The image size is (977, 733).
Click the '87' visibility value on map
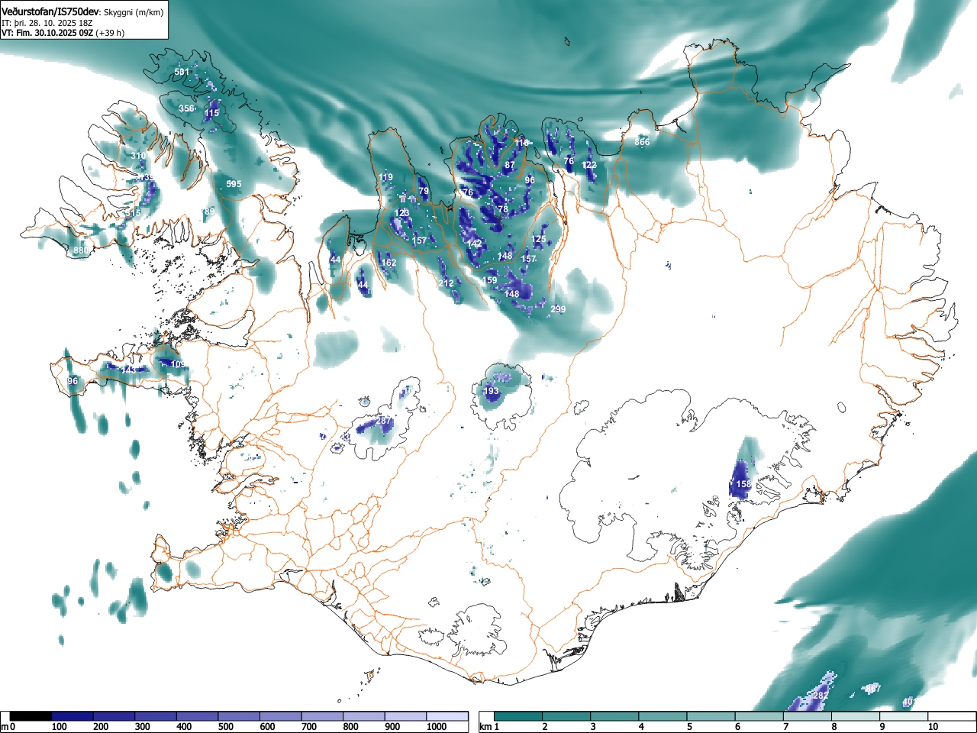point(510,165)
